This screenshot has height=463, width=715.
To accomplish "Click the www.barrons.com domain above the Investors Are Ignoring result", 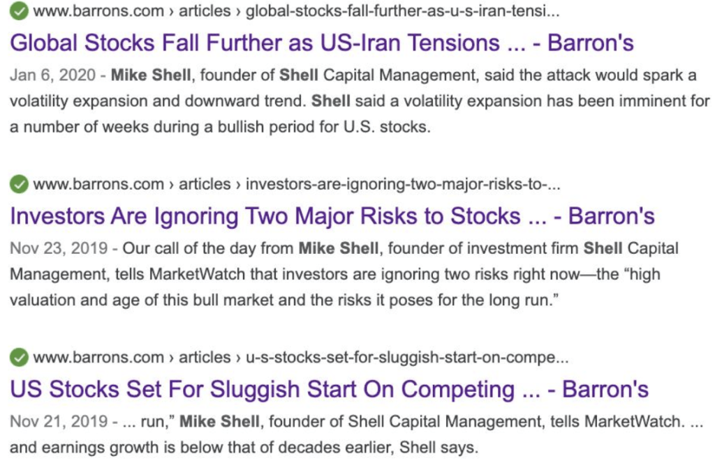I will [98, 184].
